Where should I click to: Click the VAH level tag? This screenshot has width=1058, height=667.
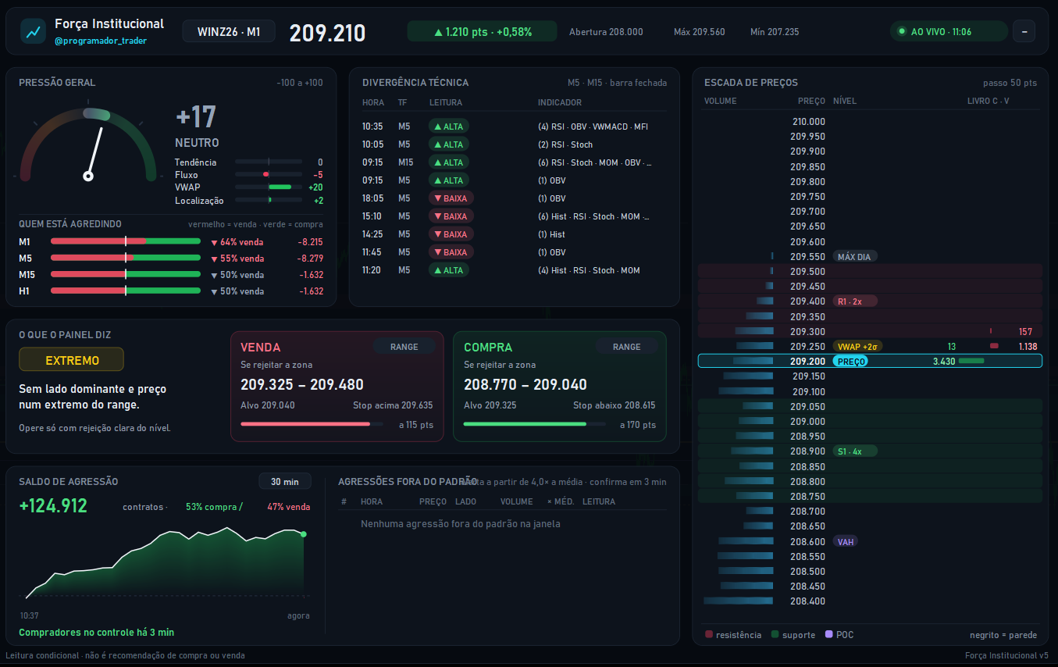click(x=845, y=541)
